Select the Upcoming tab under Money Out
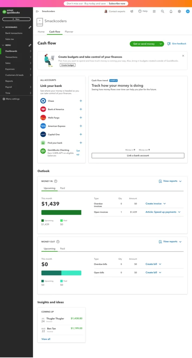The image size is (192, 358). [x=49, y=249]
